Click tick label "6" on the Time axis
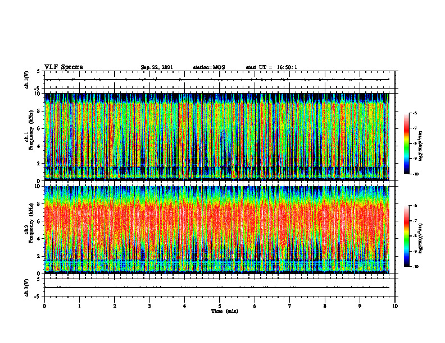The height and width of the screenshot is (343, 445). point(255,306)
